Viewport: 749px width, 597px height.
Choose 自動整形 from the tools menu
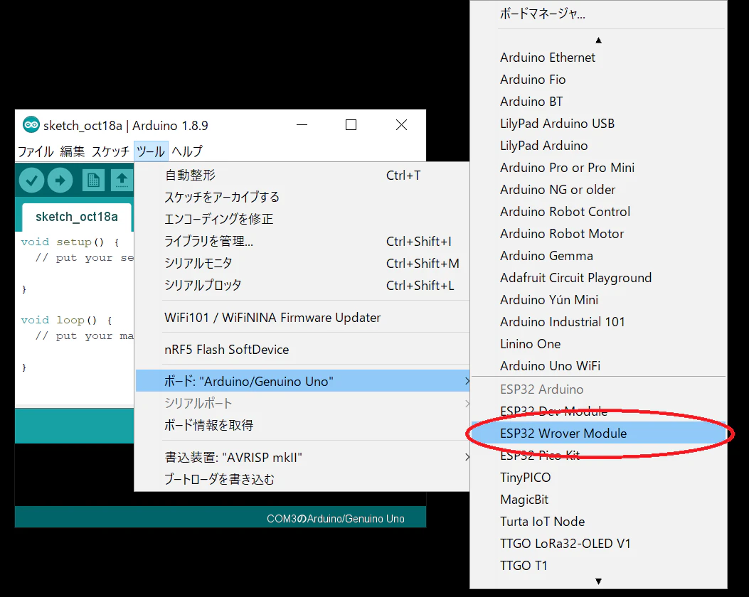(302, 175)
